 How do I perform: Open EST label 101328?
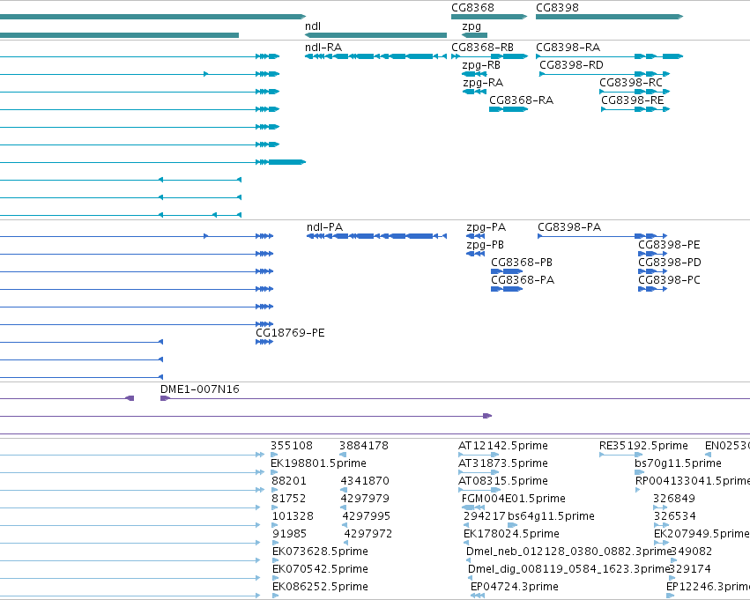click(293, 516)
